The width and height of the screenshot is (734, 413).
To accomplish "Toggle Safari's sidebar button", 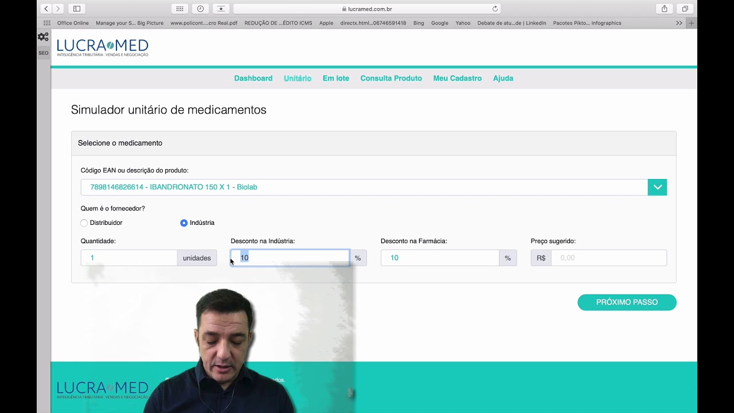I will coord(77,9).
